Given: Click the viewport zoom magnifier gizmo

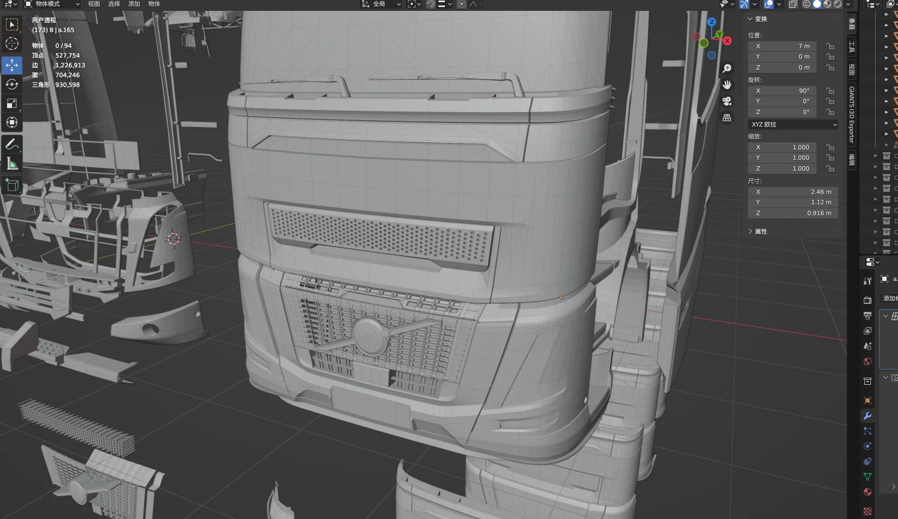Looking at the screenshot, I should coord(728,68).
